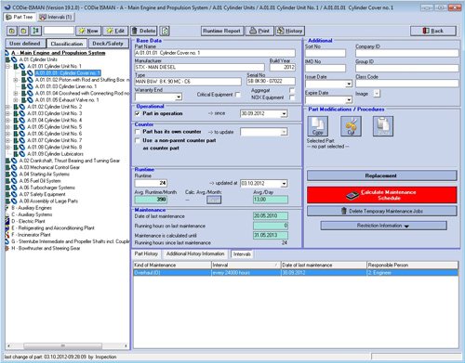This screenshot has height=363, width=465.
Task: Click icon of H - Bowthruster and Steering Gear
Action: tap(7, 248)
